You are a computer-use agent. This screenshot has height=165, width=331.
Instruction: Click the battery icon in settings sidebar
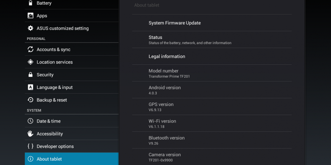tap(31, 3)
